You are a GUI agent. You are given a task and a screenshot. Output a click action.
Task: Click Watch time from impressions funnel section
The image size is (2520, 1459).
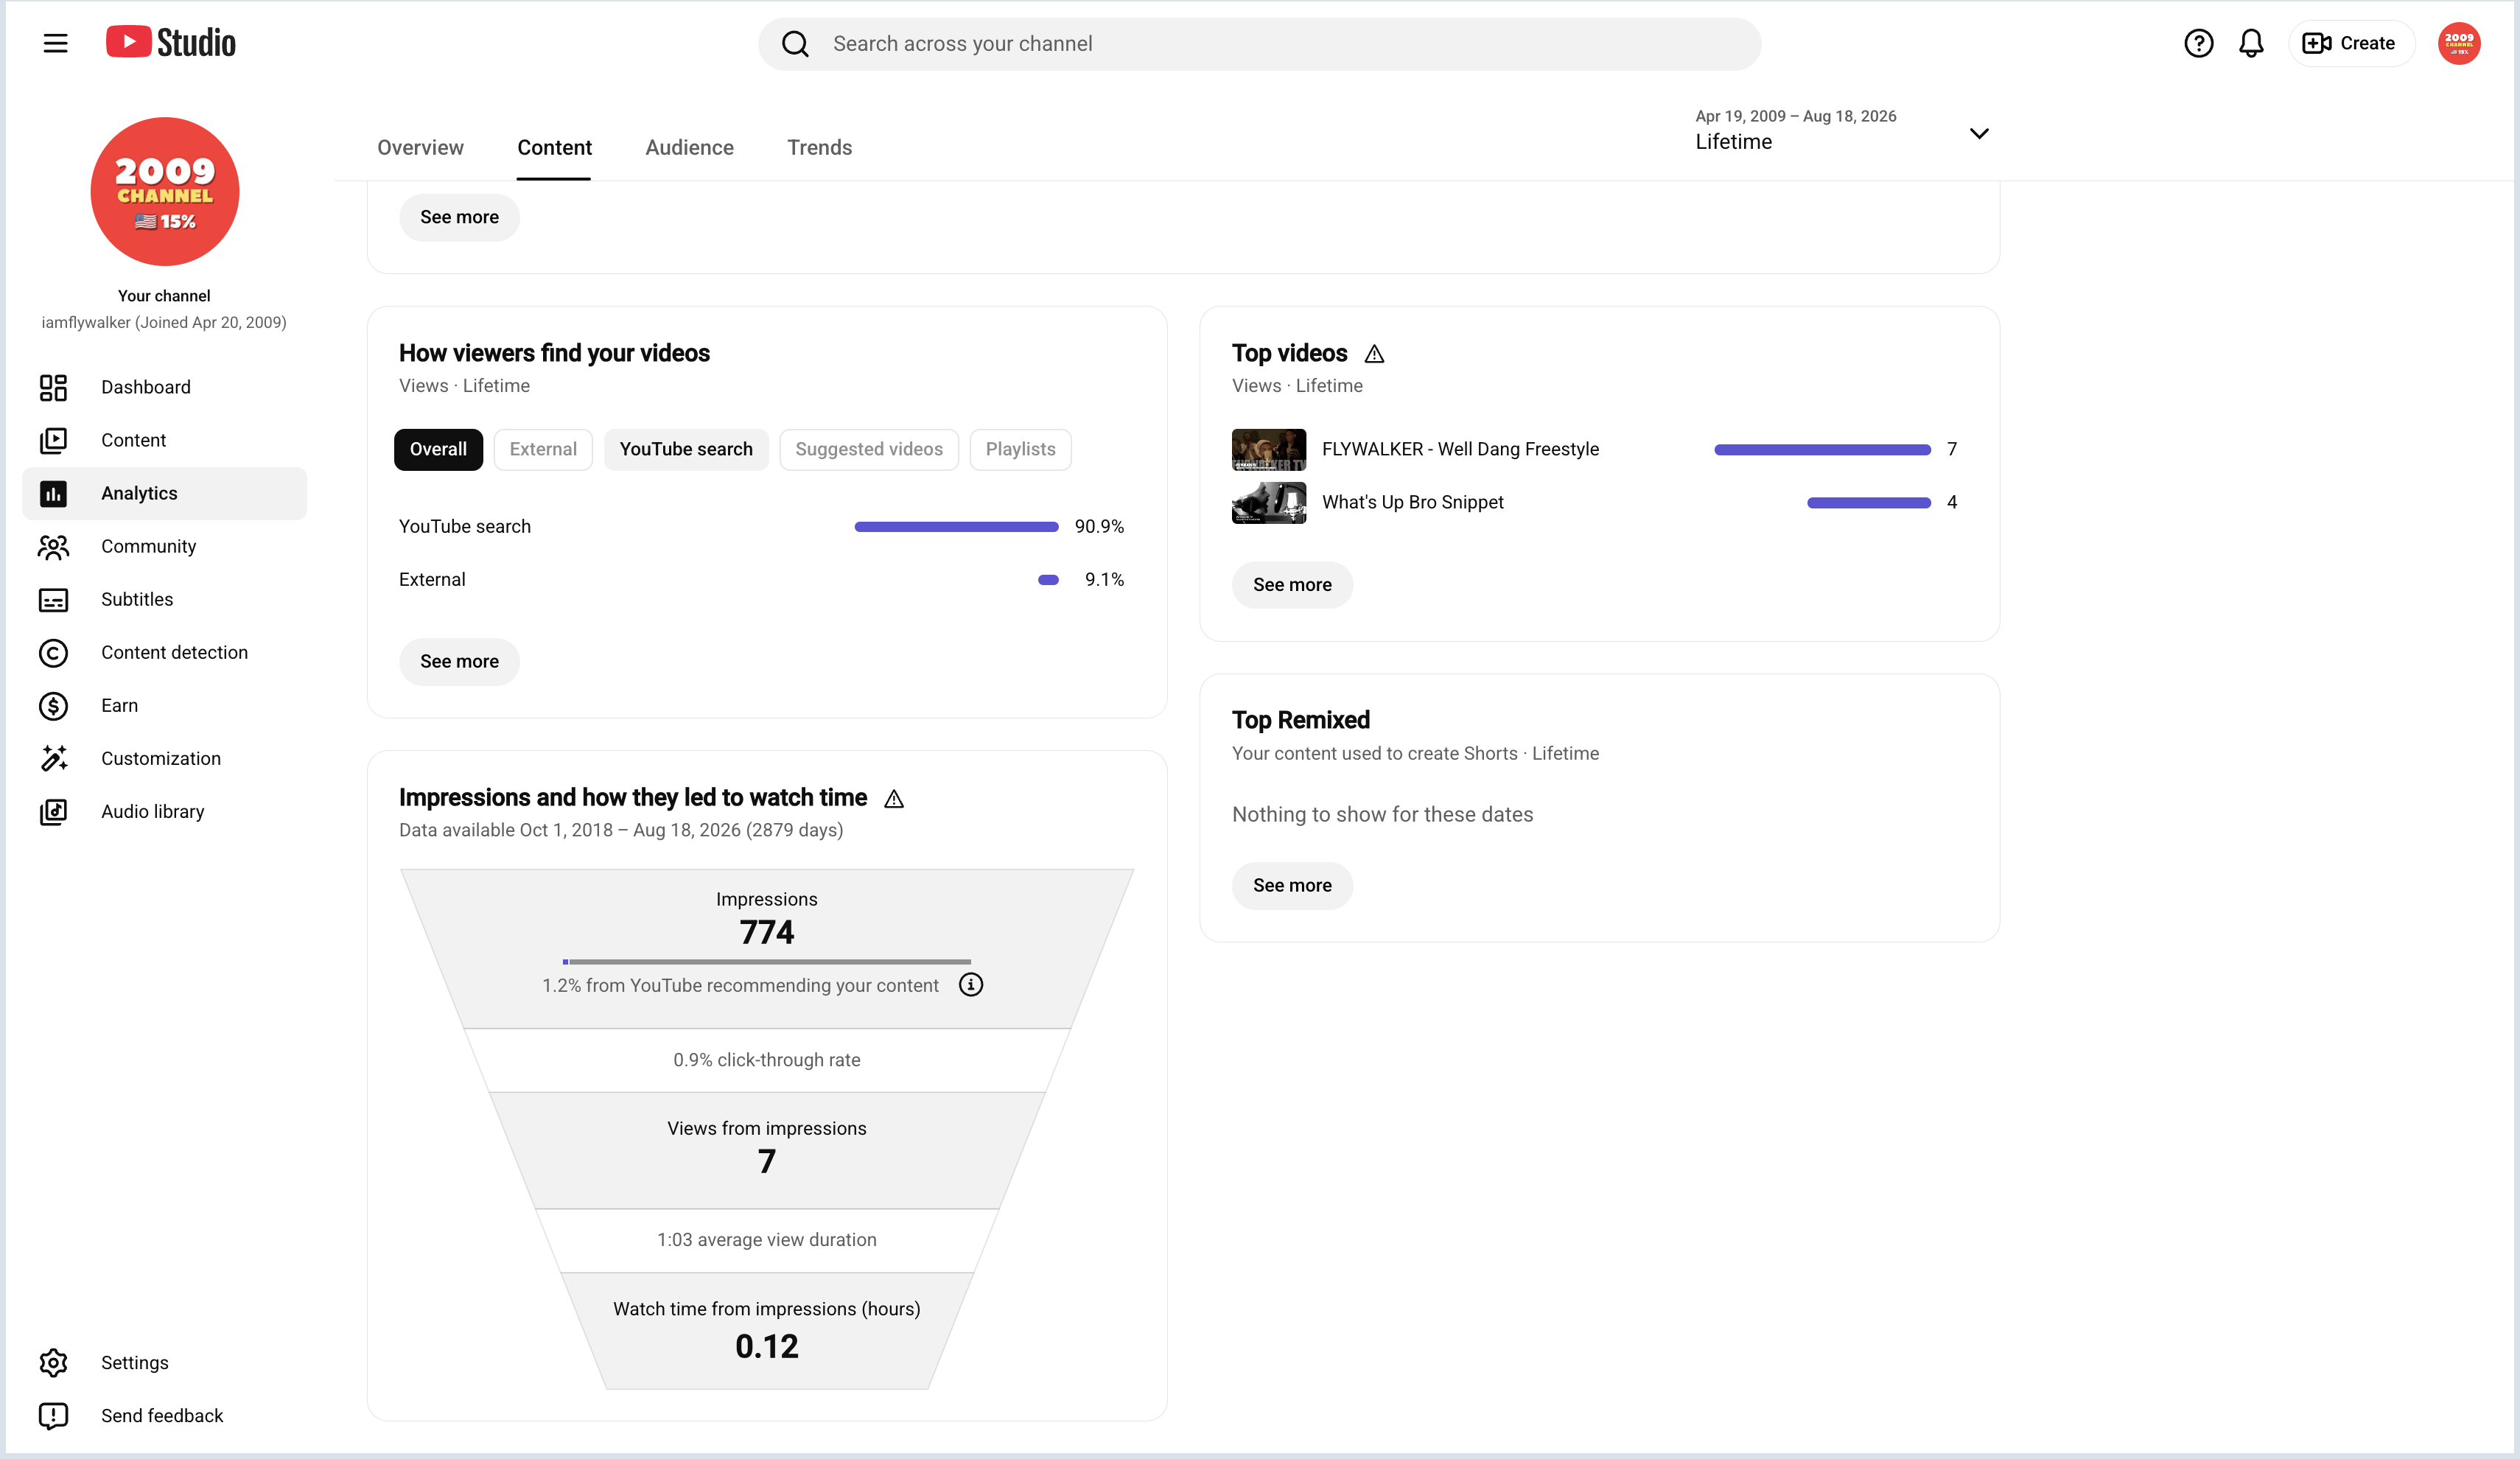pyautogui.click(x=767, y=1330)
